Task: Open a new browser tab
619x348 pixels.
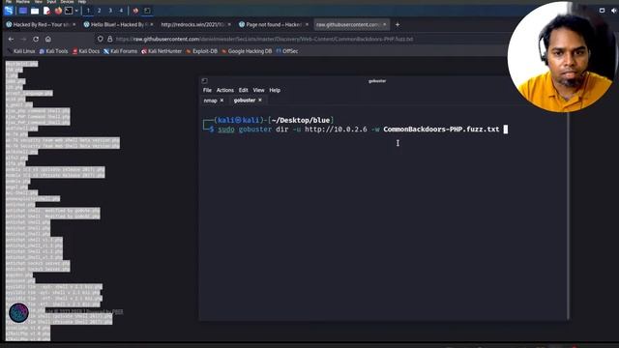Action: [x=398, y=24]
